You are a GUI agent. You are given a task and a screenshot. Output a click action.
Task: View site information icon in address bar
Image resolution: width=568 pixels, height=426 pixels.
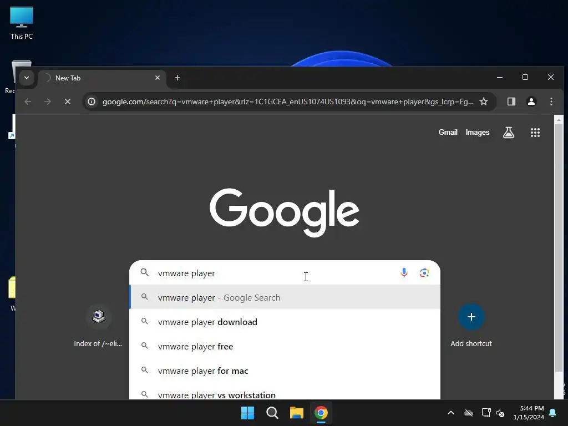click(x=92, y=102)
